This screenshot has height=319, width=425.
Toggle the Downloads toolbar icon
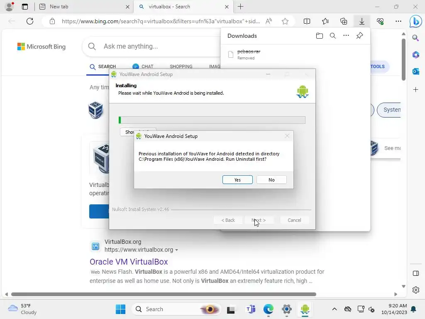tap(362, 21)
